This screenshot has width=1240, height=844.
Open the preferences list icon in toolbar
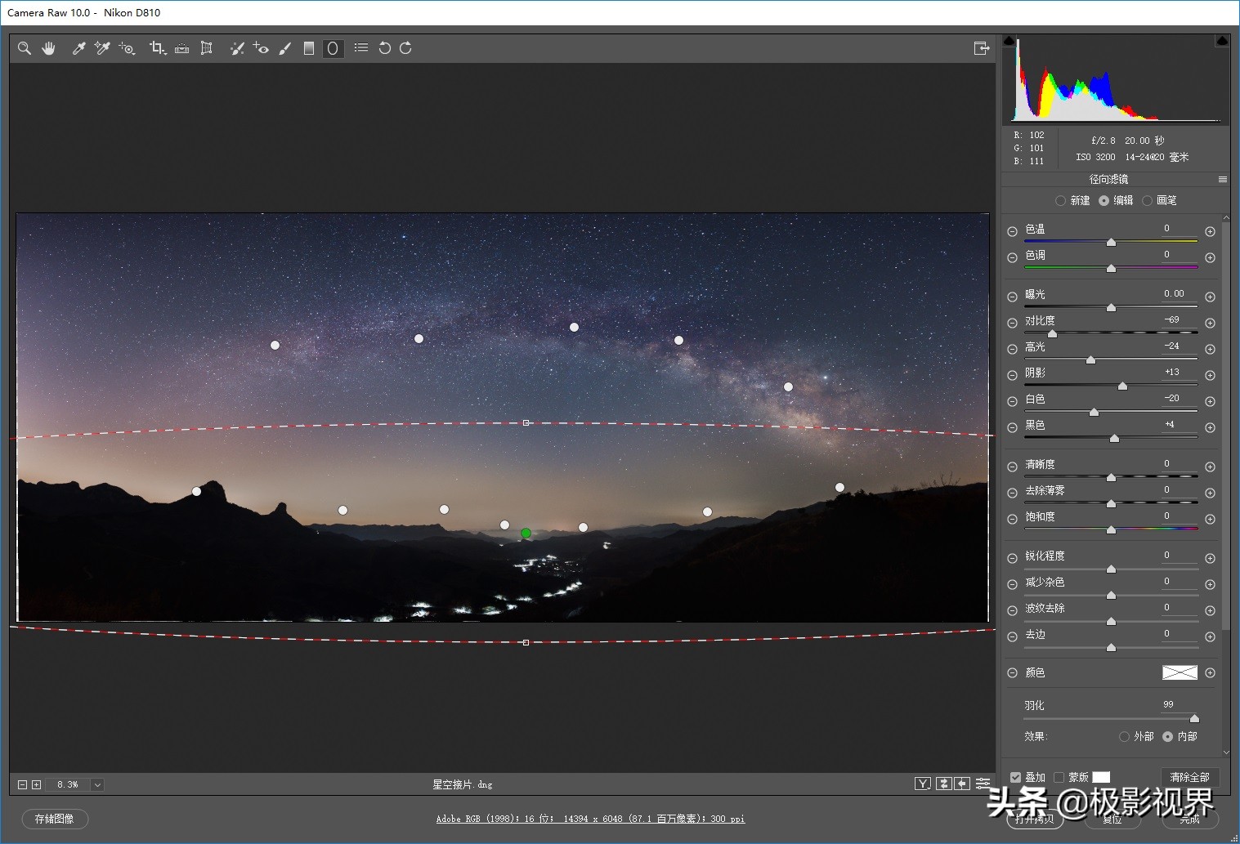pos(361,48)
